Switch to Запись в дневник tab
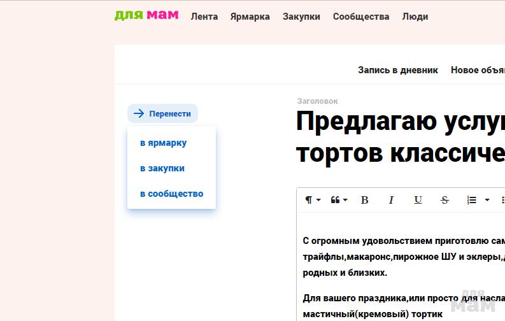Screen dimensions: 505x321 [x=398, y=70]
